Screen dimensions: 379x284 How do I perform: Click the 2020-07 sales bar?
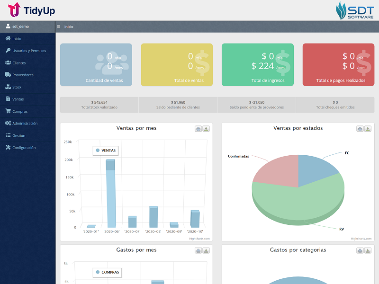click(133, 222)
